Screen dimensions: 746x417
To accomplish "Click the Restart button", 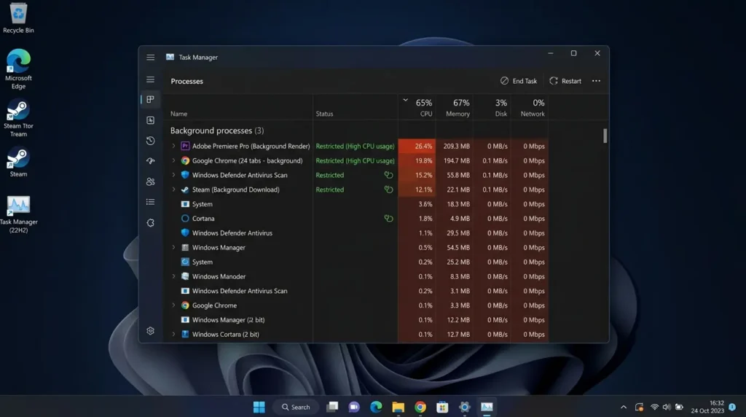I will pyautogui.click(x=565, y=81).
